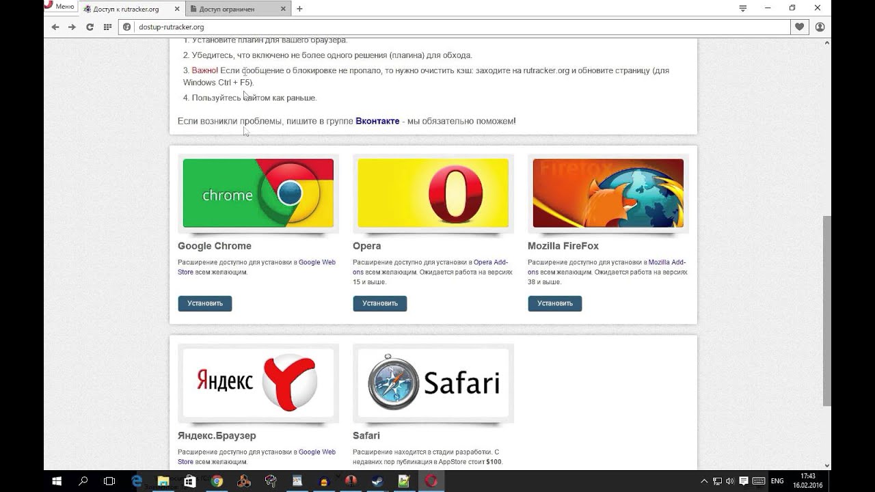Open Windows taskbar search
The image size is (875, 492).
(x=83, y=481)
